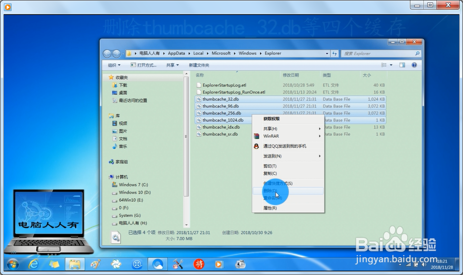Click the paint palette taskbar icon
This screenshot has width=463, height=275.
coord(96,264)
